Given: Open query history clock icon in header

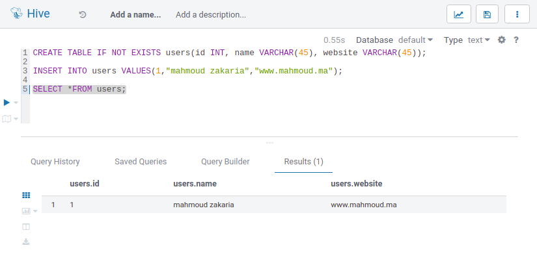Looking at the screenshot, I should [83, 15].
